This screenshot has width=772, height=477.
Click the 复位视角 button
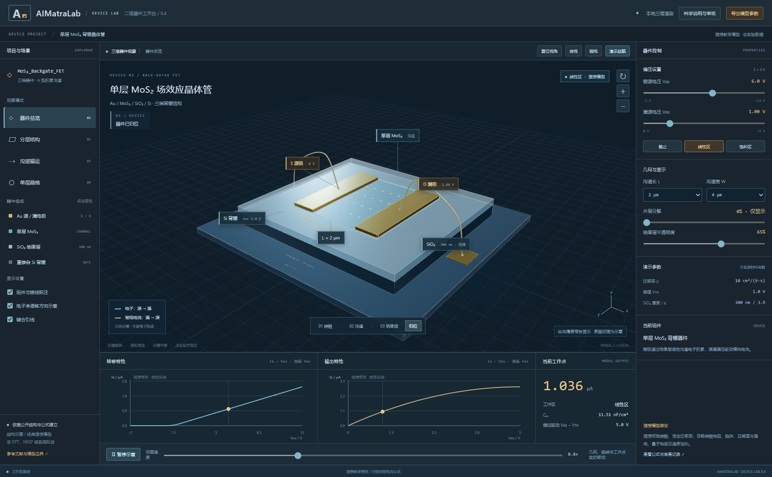(x=549, y=51)
